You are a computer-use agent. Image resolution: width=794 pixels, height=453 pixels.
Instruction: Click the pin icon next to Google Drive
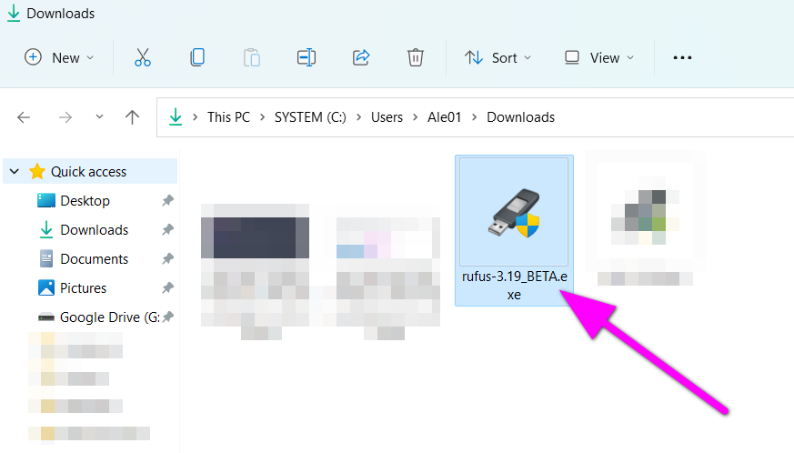pyautogui.click(x=167, y=317)
